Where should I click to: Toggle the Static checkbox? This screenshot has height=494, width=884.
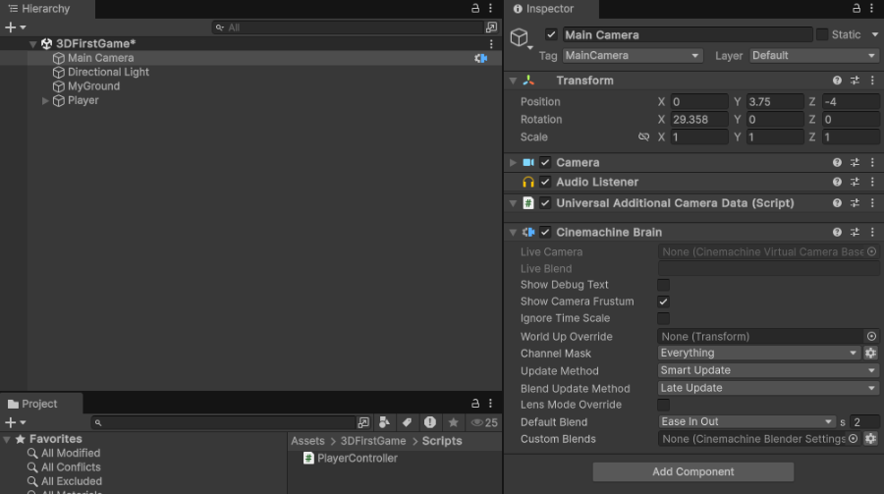click(822, 34)
